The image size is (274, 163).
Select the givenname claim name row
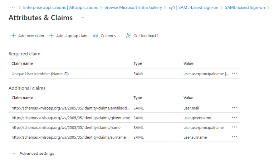pos(70,118)
